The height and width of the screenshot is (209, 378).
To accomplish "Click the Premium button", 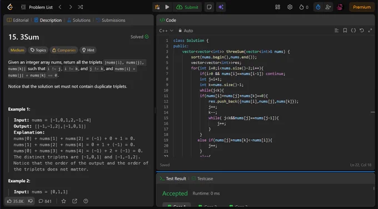I will [362, 7].
